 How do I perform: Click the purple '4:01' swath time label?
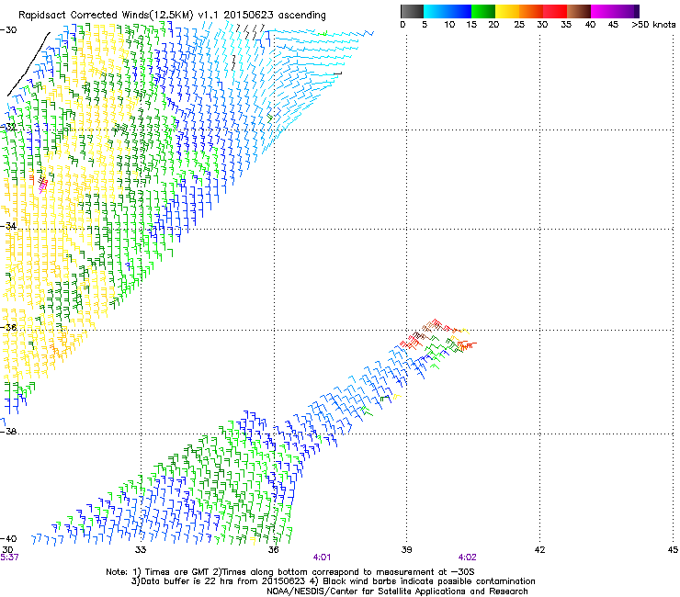coord(322,558)
